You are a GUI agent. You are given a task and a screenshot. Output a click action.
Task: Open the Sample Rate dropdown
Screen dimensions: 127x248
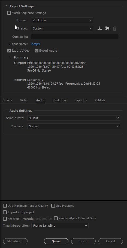coord(74,118)
